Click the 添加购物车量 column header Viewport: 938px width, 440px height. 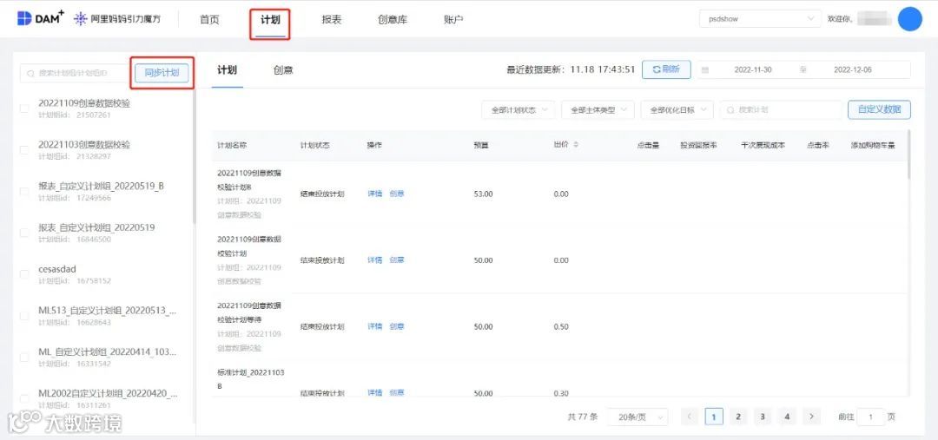click(x=873, y=145)
